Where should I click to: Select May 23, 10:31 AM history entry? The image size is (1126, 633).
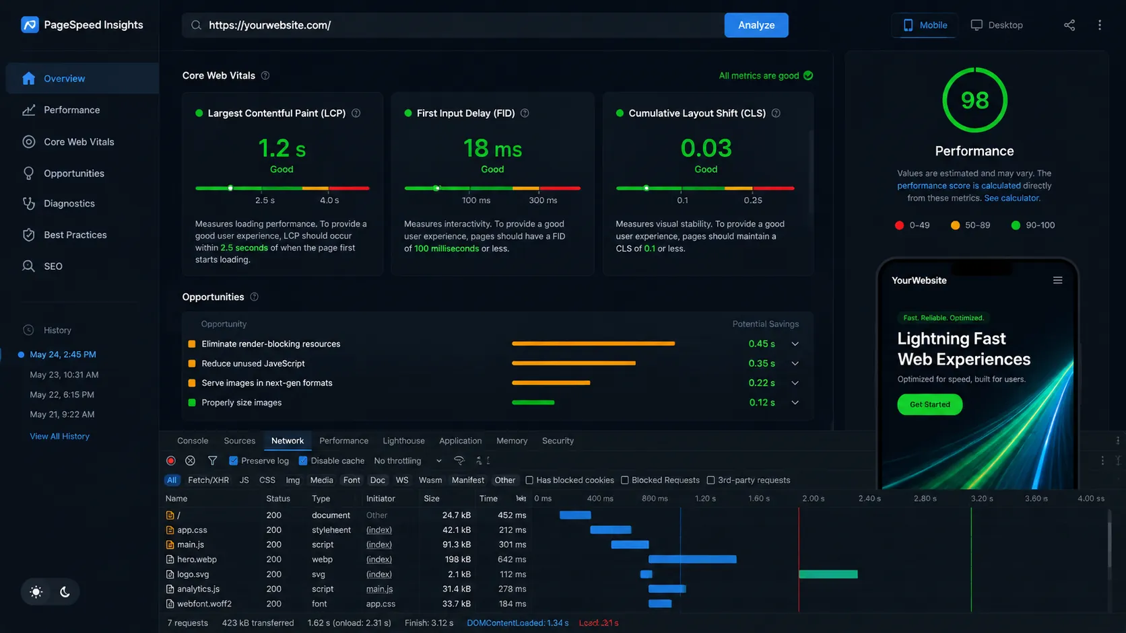64,375
